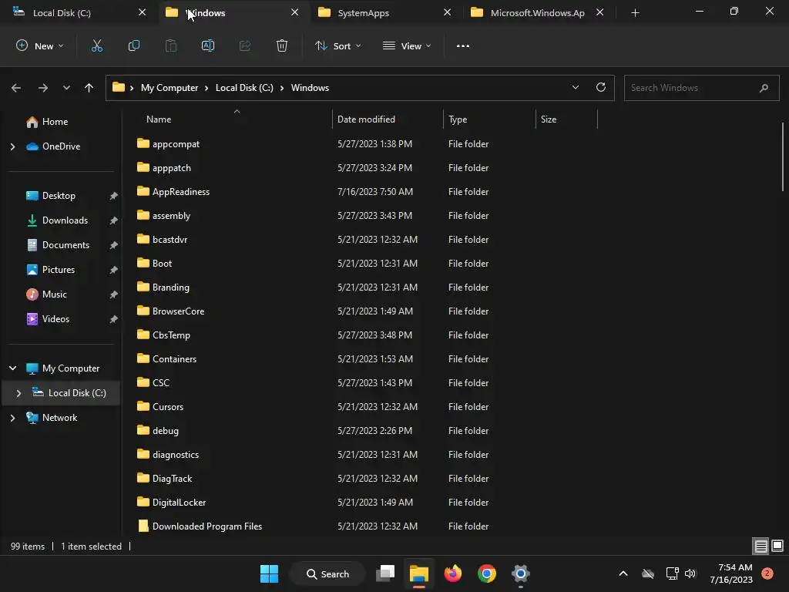
Task: Open the See more ellipsis menu
Action: 463,45
